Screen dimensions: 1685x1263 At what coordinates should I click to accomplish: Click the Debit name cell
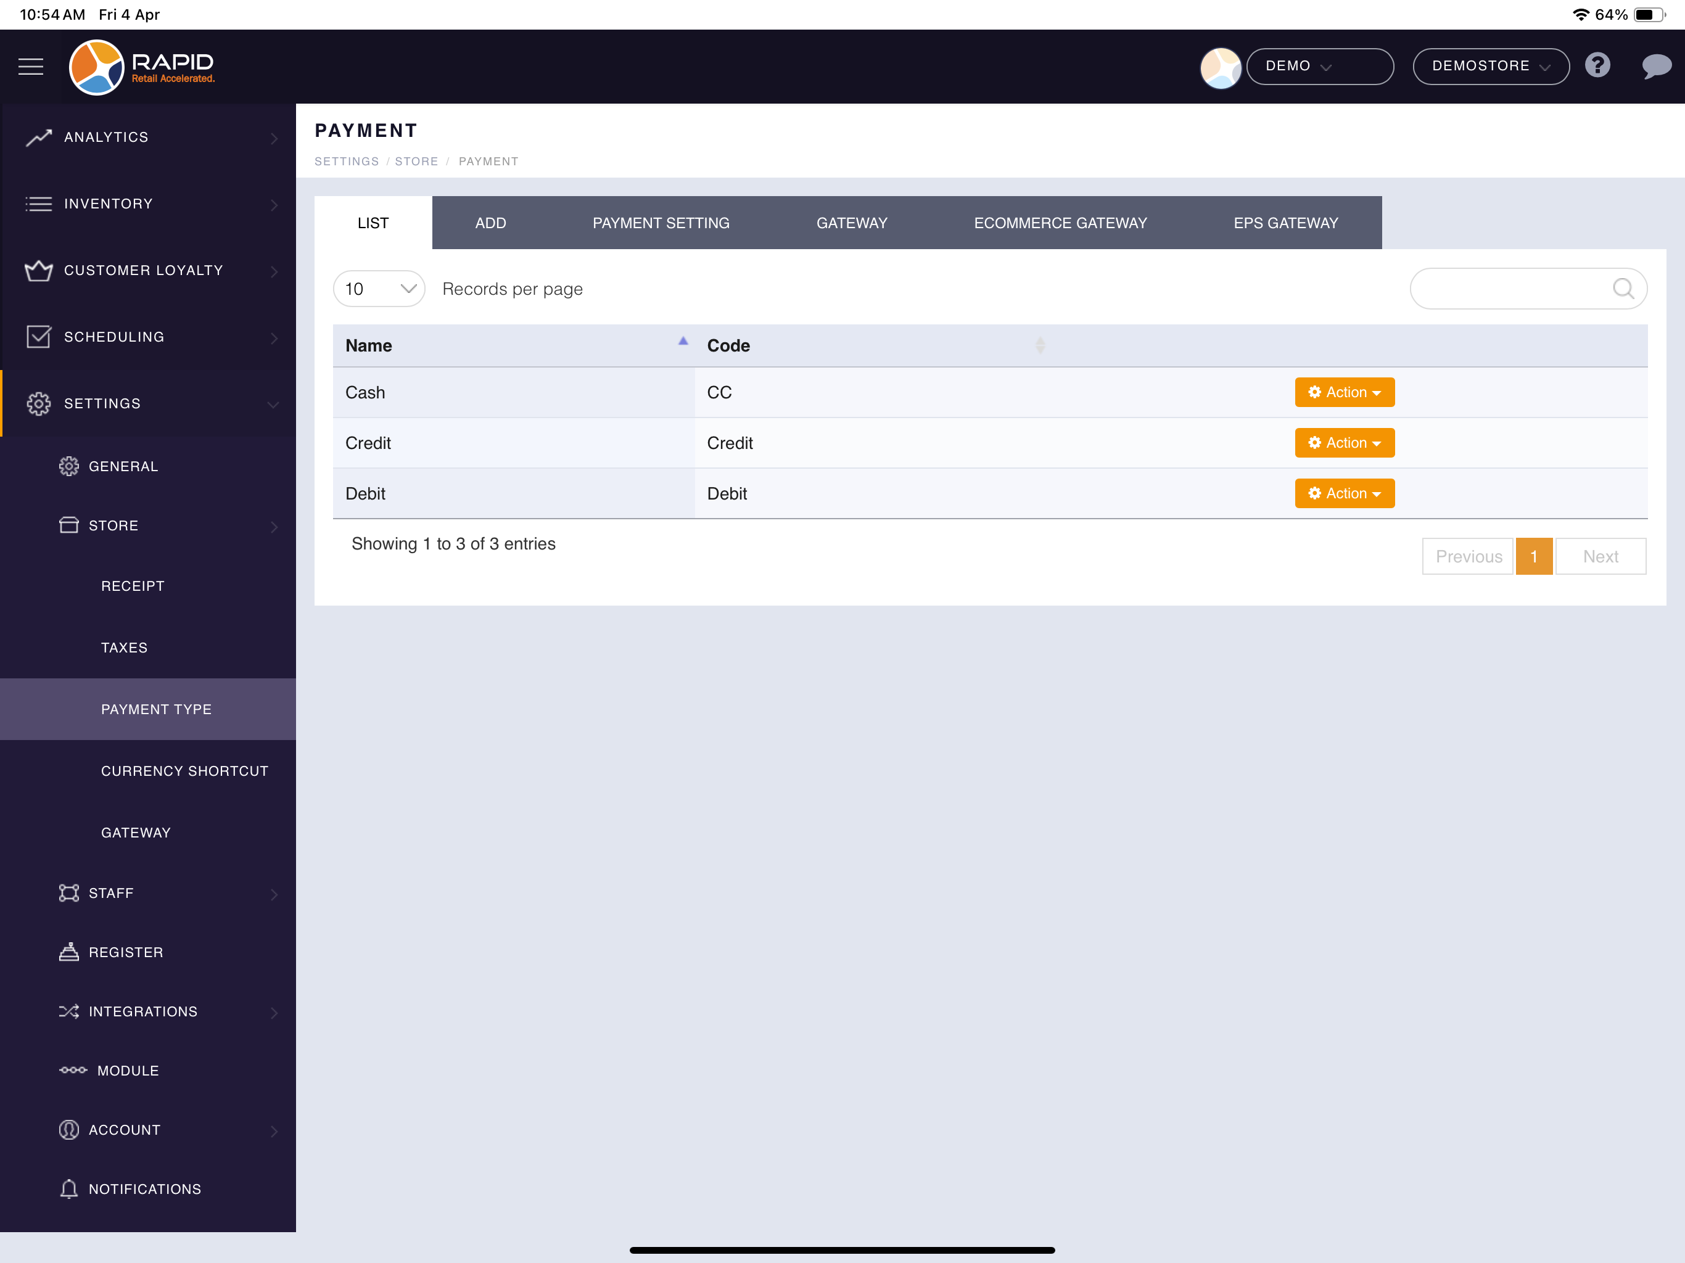pos(513,493)
